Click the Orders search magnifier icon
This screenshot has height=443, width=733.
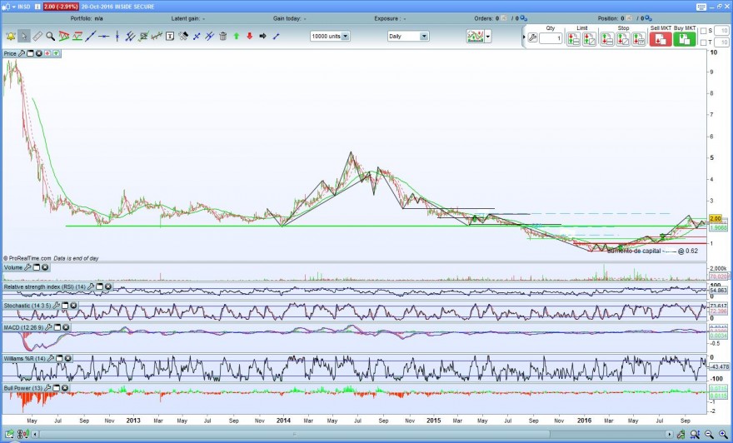pos(524,18)
